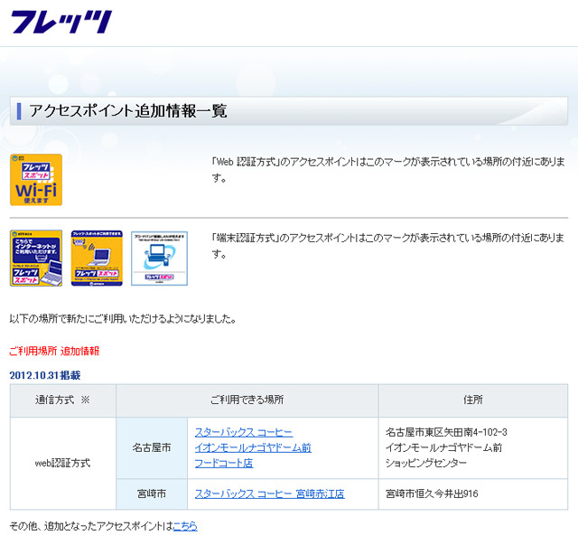This screenshot has height=536, width=578.
Task: Select the 宮崎市 table cell
Action: click(x=152, y=494)
